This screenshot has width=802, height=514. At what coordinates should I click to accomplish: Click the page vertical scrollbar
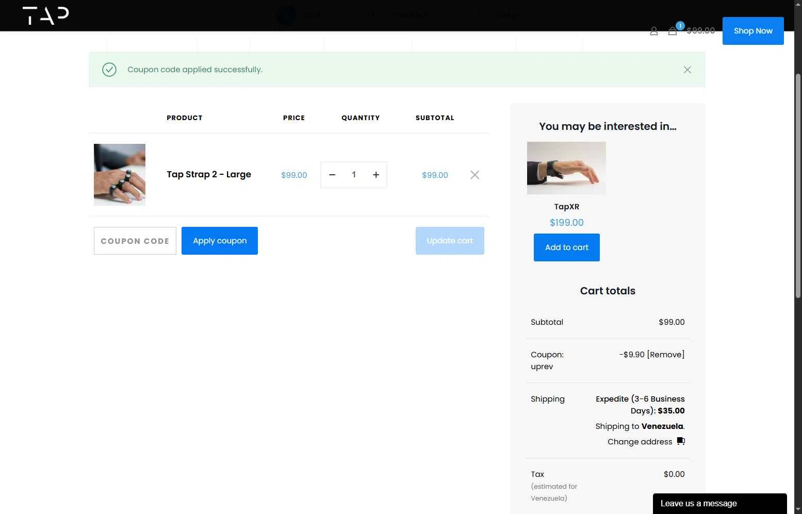798,186
